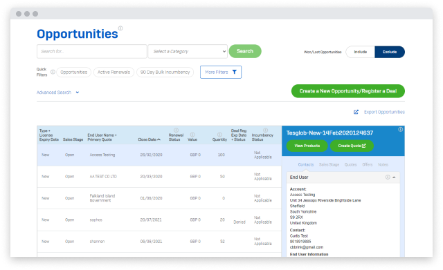This screenshot has width=443, height=270.
Task: Switch to Sales Stage tab
Action: tap(329, 164)
